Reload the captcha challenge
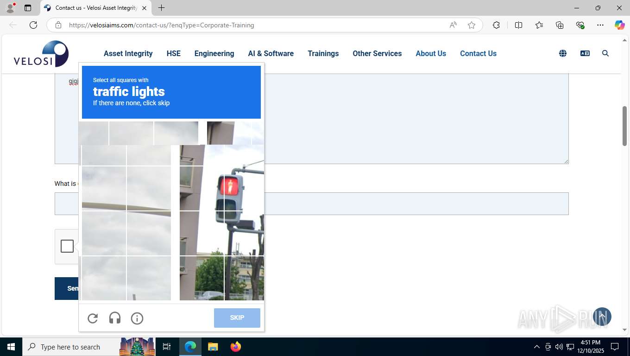 click(x=93, y=318)
